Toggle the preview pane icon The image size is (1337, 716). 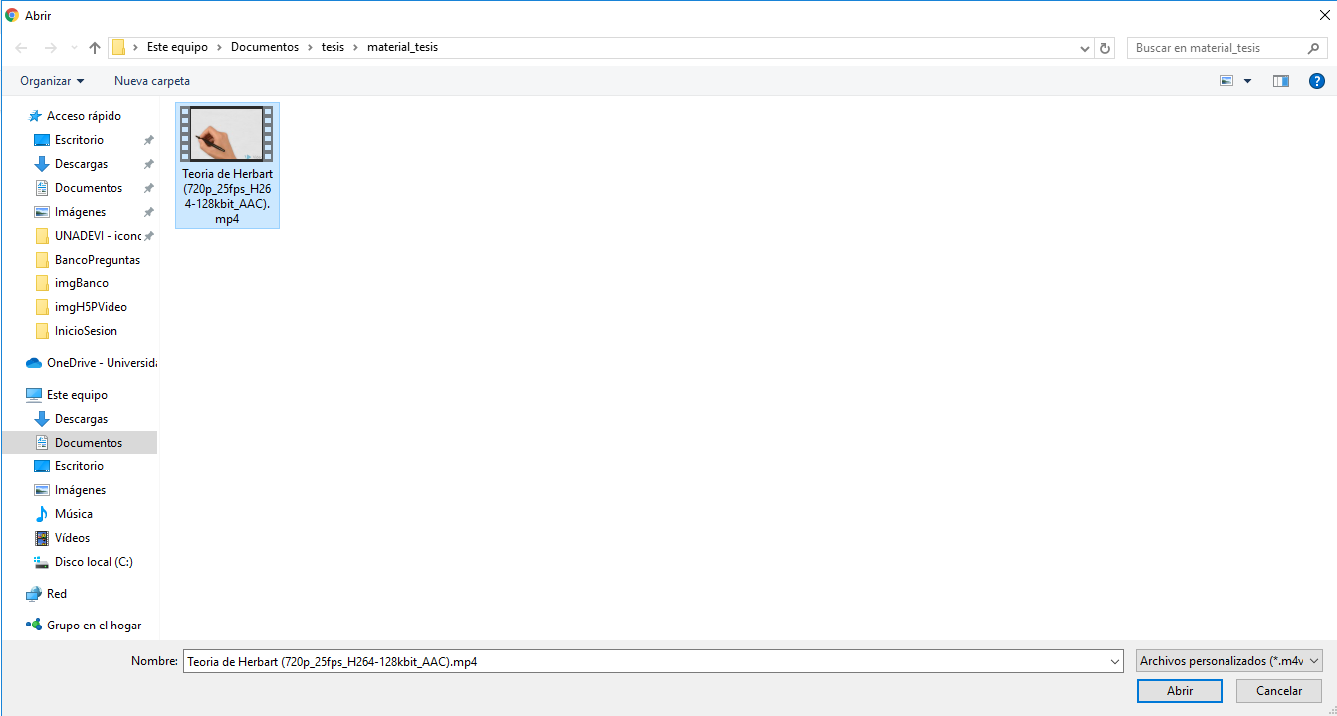(1281, 81)
